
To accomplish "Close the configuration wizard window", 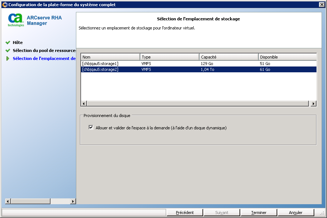I will 322,4.
